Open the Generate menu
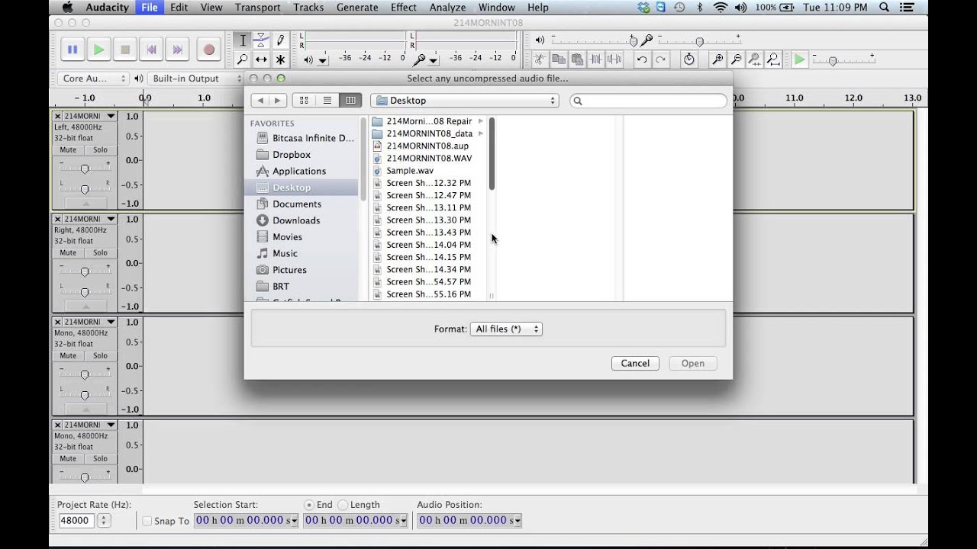Screen dimensions: 977x549 [x=357, y=7]
